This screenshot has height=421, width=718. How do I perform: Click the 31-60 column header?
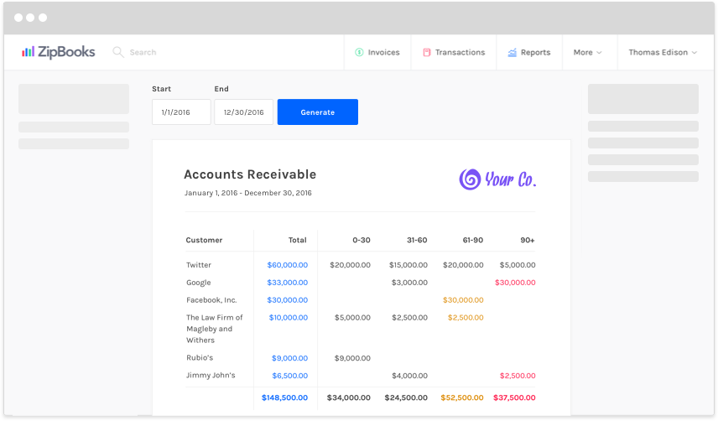(417, 240)
